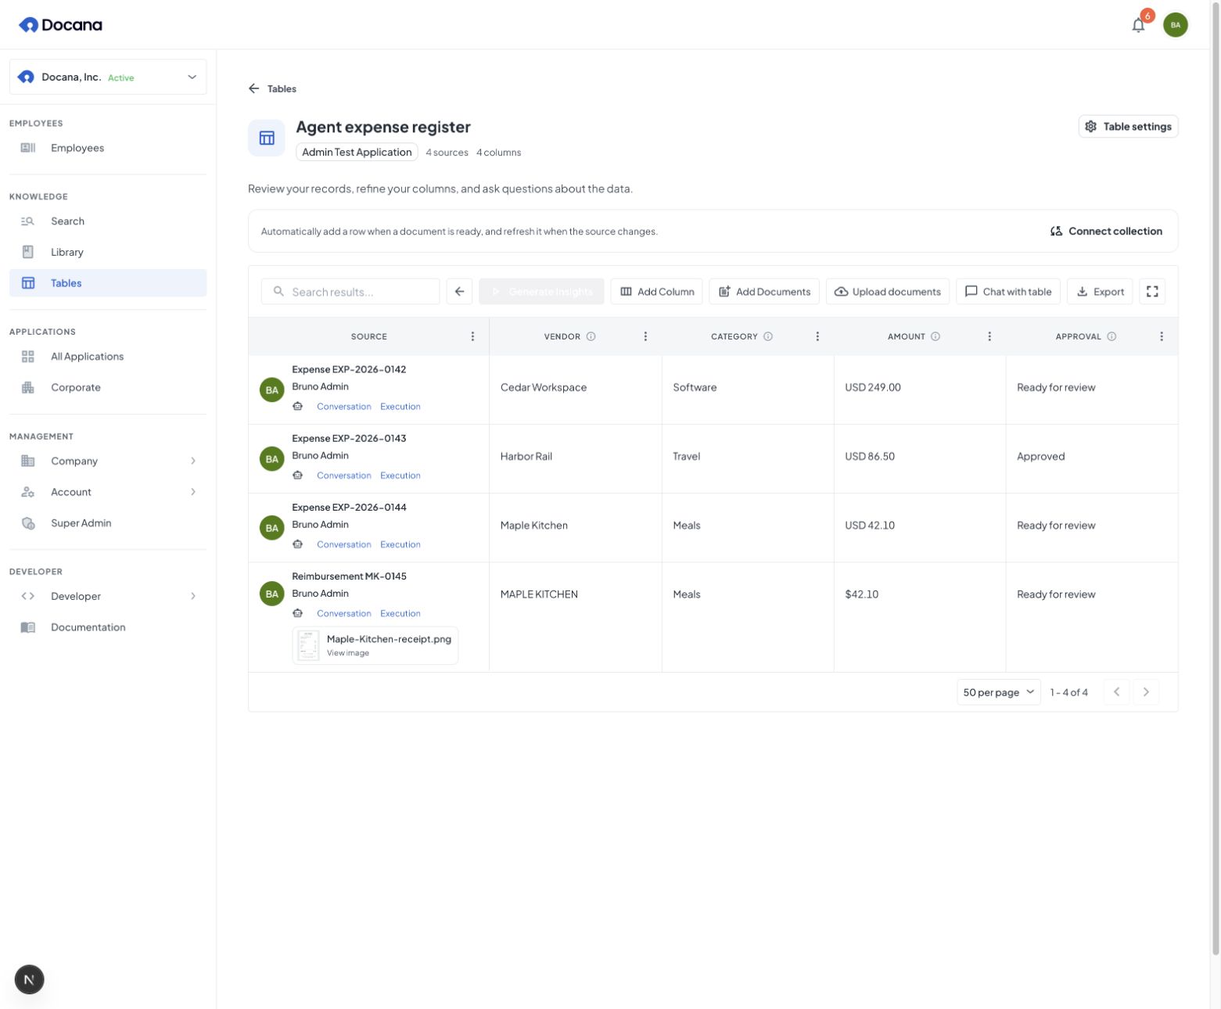
Task: Click Upload documents button
Action: (888, 292)
